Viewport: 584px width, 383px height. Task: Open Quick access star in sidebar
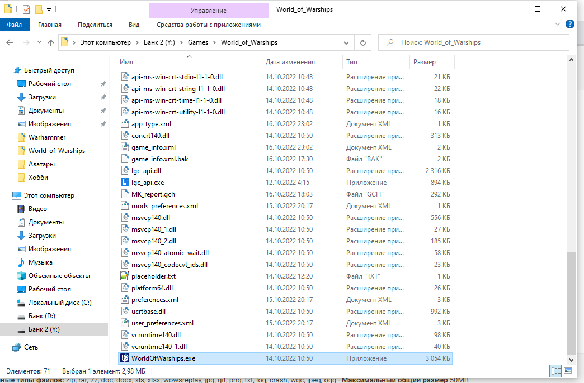pyautogui.click(x=17, y=70)
